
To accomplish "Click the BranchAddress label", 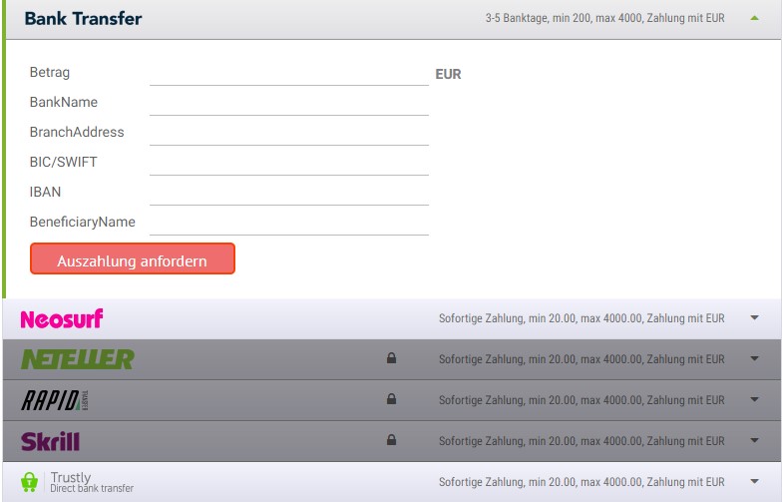I will point(77,132).
